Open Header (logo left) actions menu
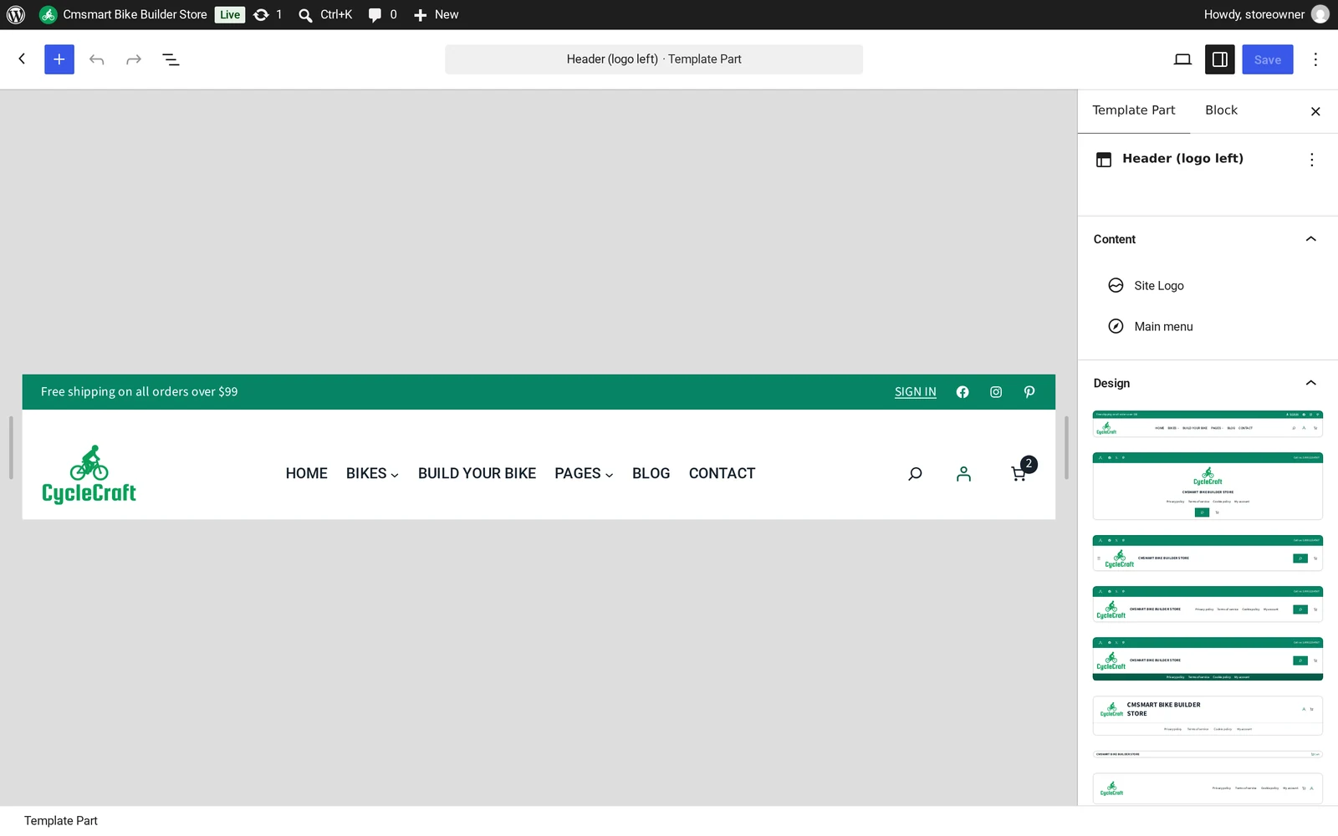Viewport: 1338px width, 836px height. click(x=1311, y=160)
